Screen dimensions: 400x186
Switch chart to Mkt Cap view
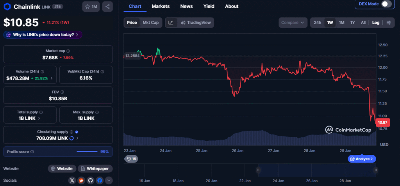click(x=150, y=23)
